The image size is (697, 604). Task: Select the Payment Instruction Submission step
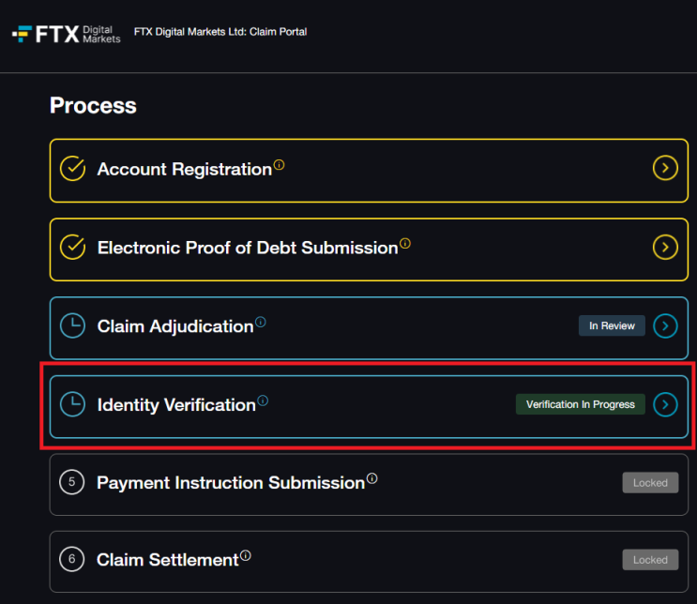[x=230, y=483]
